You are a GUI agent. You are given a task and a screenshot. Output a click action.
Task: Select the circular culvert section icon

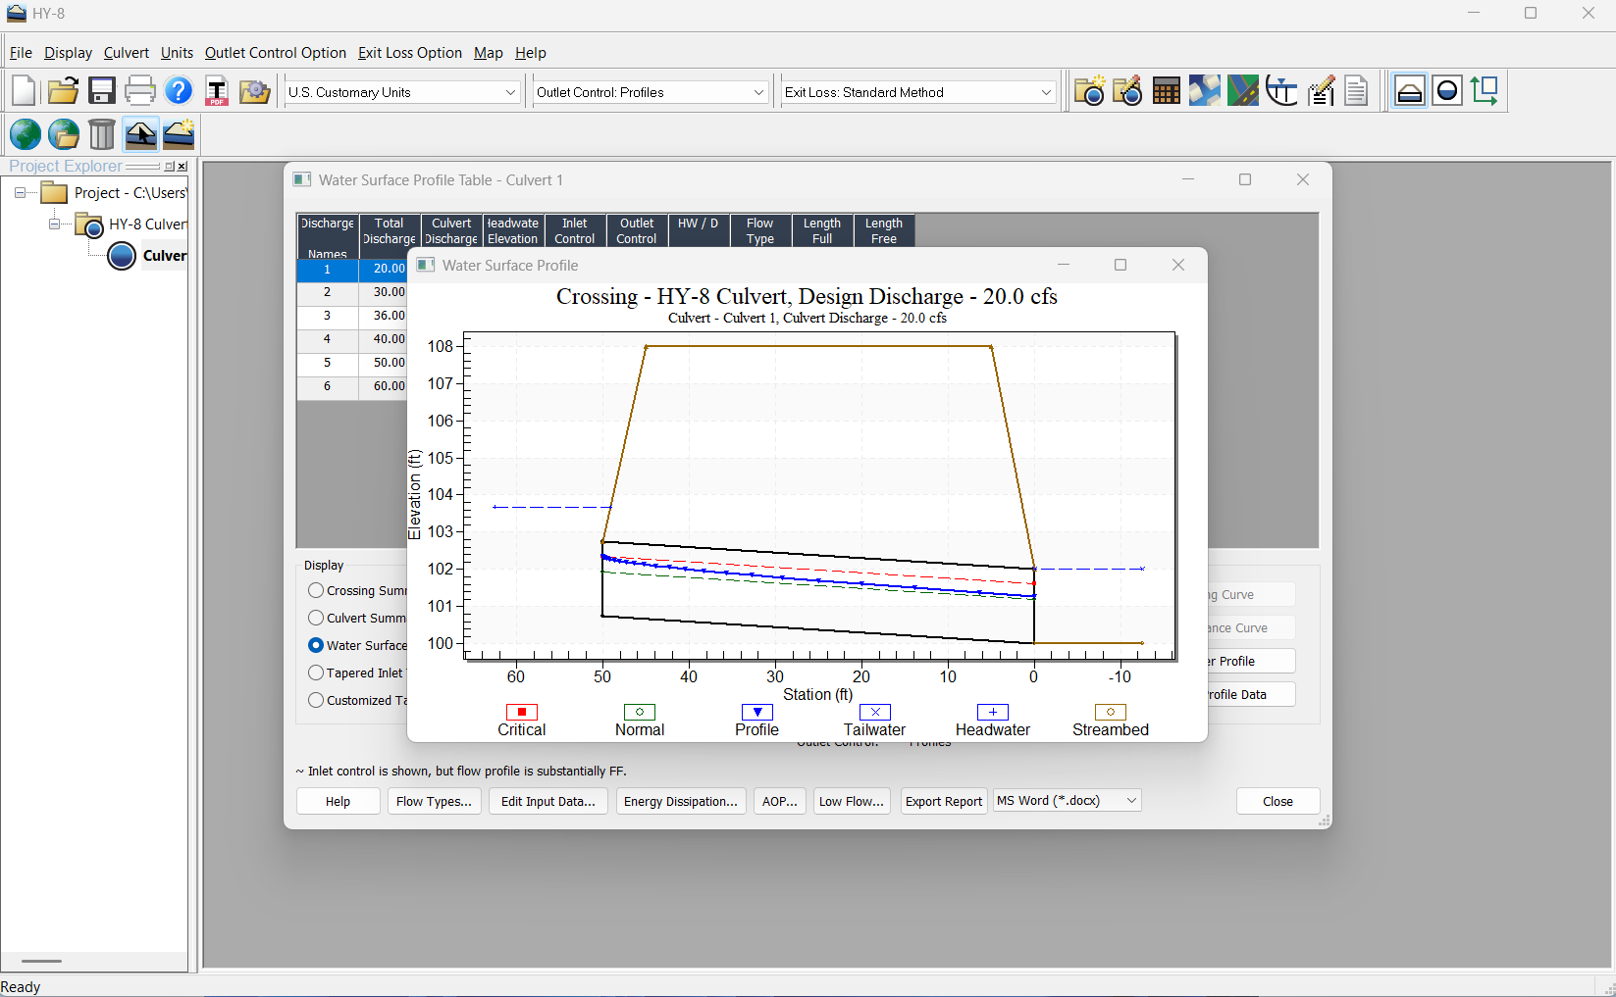pos(1447,91)
